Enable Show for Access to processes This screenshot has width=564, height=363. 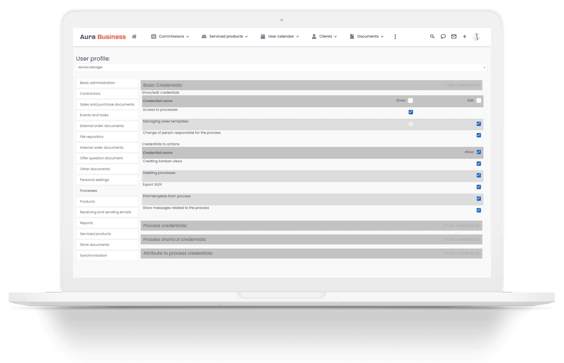410,112
